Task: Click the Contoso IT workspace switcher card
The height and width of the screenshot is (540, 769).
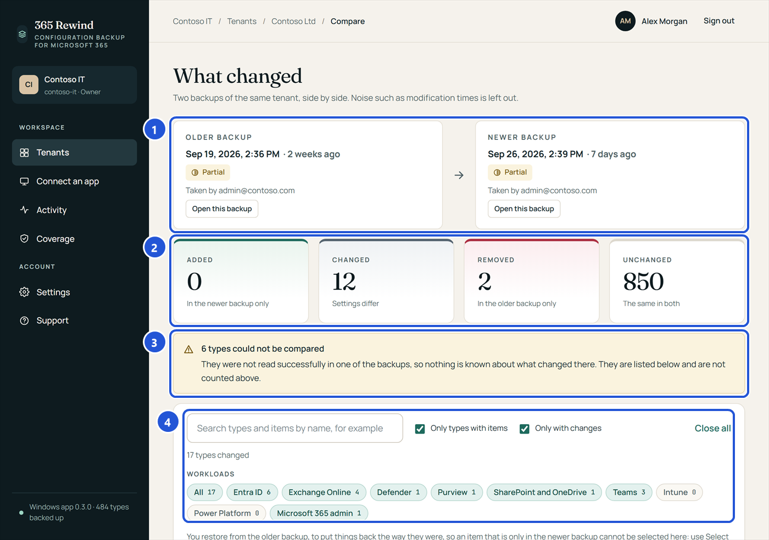Action: pyautogui.click(x=74, y=85)
